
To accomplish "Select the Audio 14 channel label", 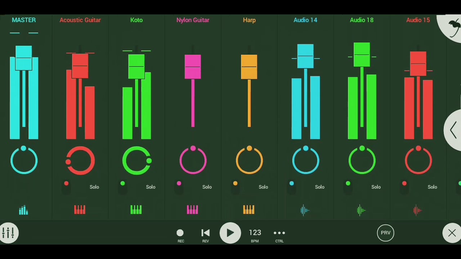I will click(x=305, y=20).
